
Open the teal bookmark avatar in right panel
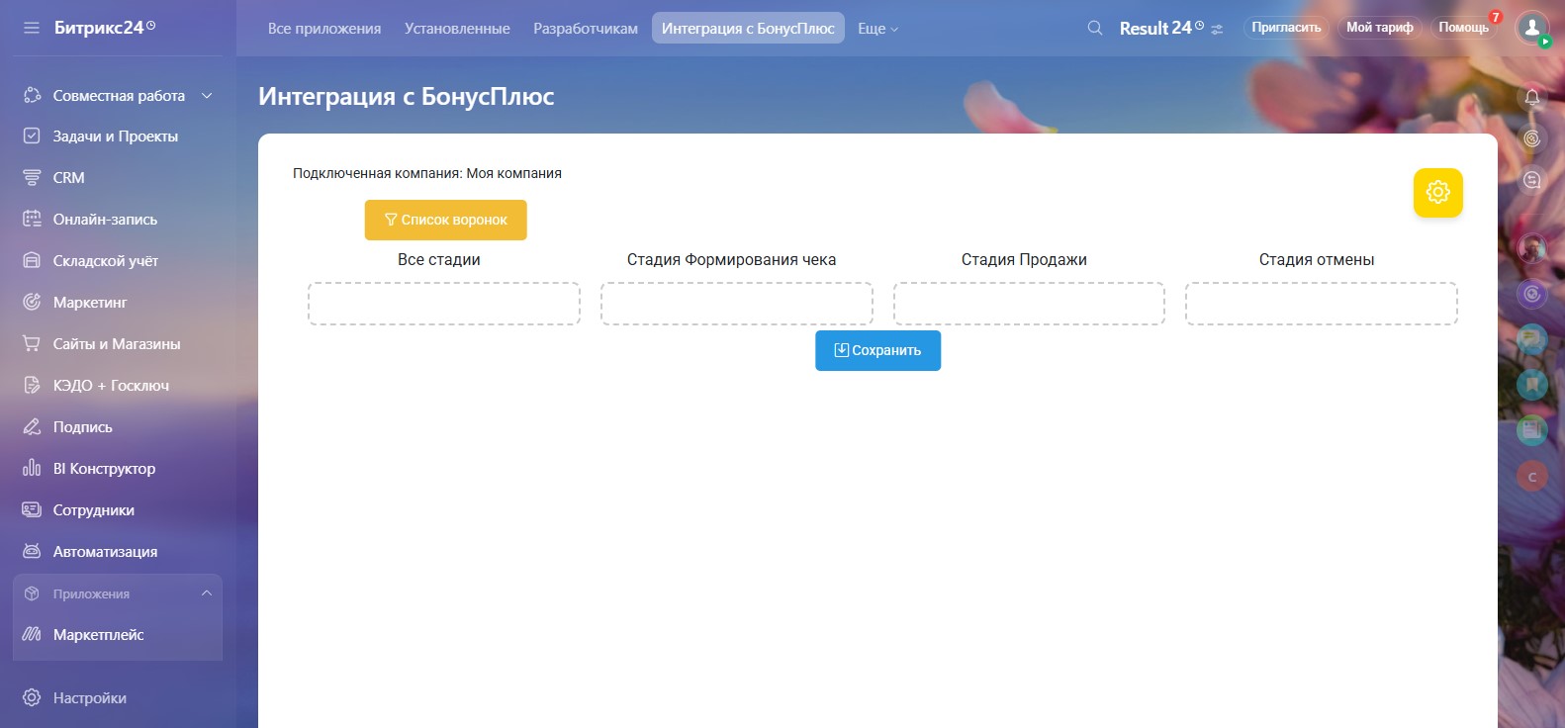pos(1532,385)
